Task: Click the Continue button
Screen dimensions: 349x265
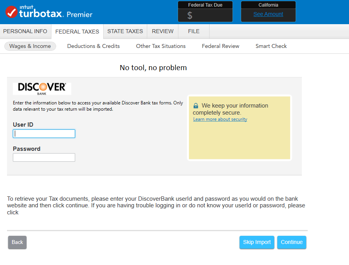Action: [x=292, y=242]
